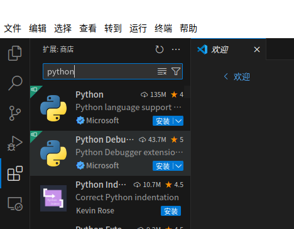
Task: Install the Python extension by Microsoft
Action: click(163, 121)
